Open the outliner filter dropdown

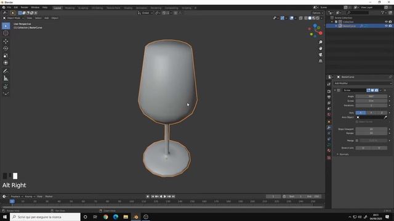[x=384, y=12]
